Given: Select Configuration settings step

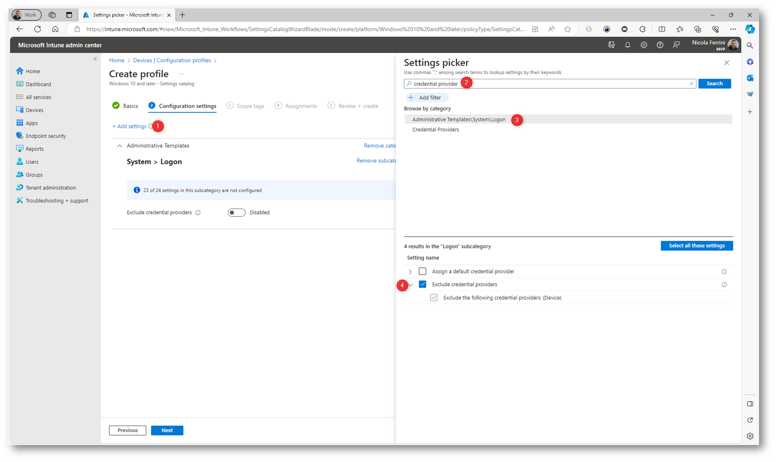Looking at the screenshot, I should [182, 106].
